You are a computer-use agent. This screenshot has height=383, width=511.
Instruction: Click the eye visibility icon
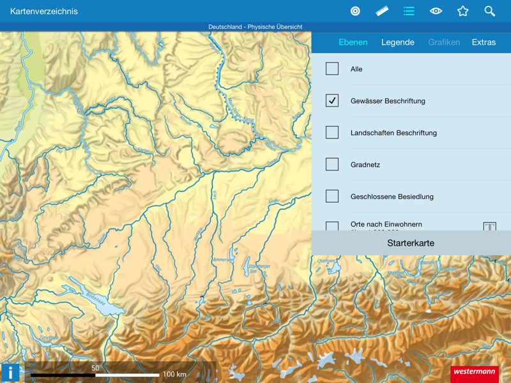436,11
